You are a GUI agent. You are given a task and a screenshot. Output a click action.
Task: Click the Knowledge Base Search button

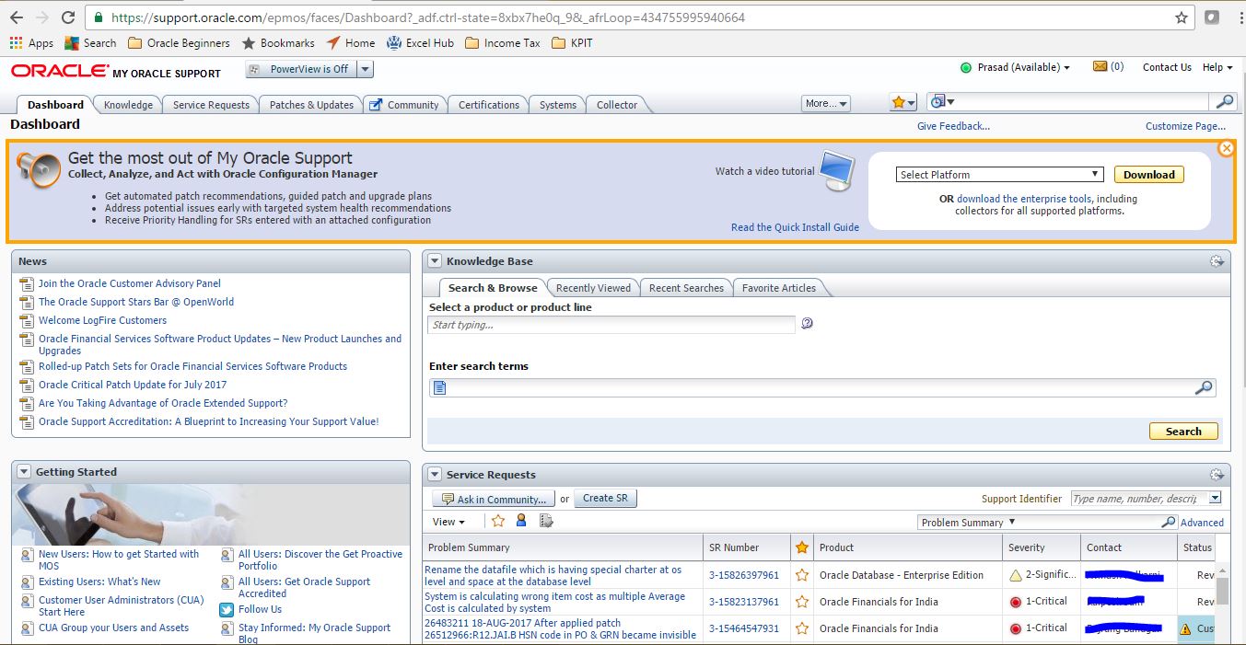pos(1183,432)
